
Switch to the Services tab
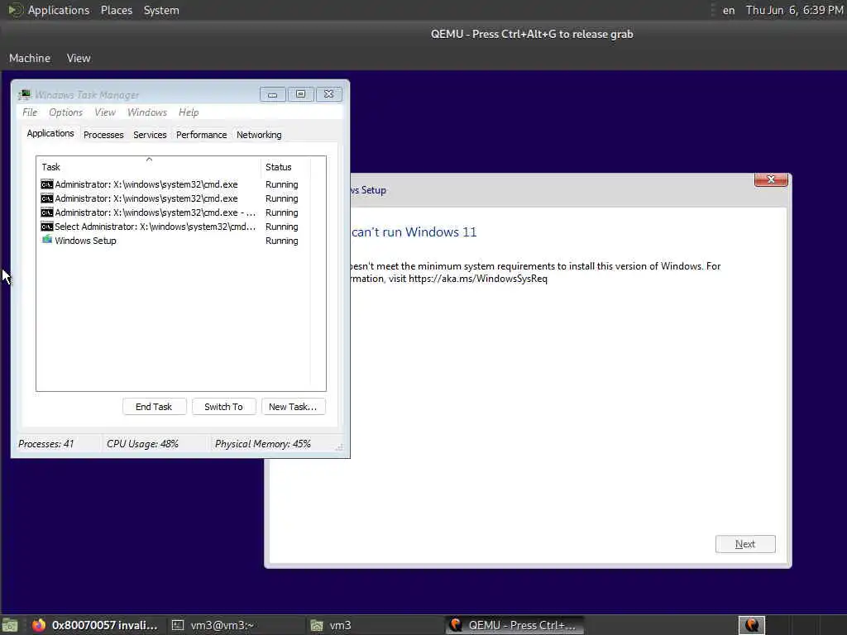(x=150, y=135)
